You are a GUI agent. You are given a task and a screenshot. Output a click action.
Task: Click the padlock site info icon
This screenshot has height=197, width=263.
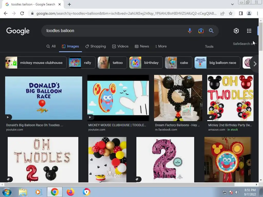[x=32, y=13]
